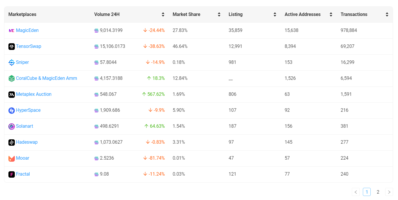Click the Sniper logo icon
This screenshot has width=398, height=200.
coord(12,62)
